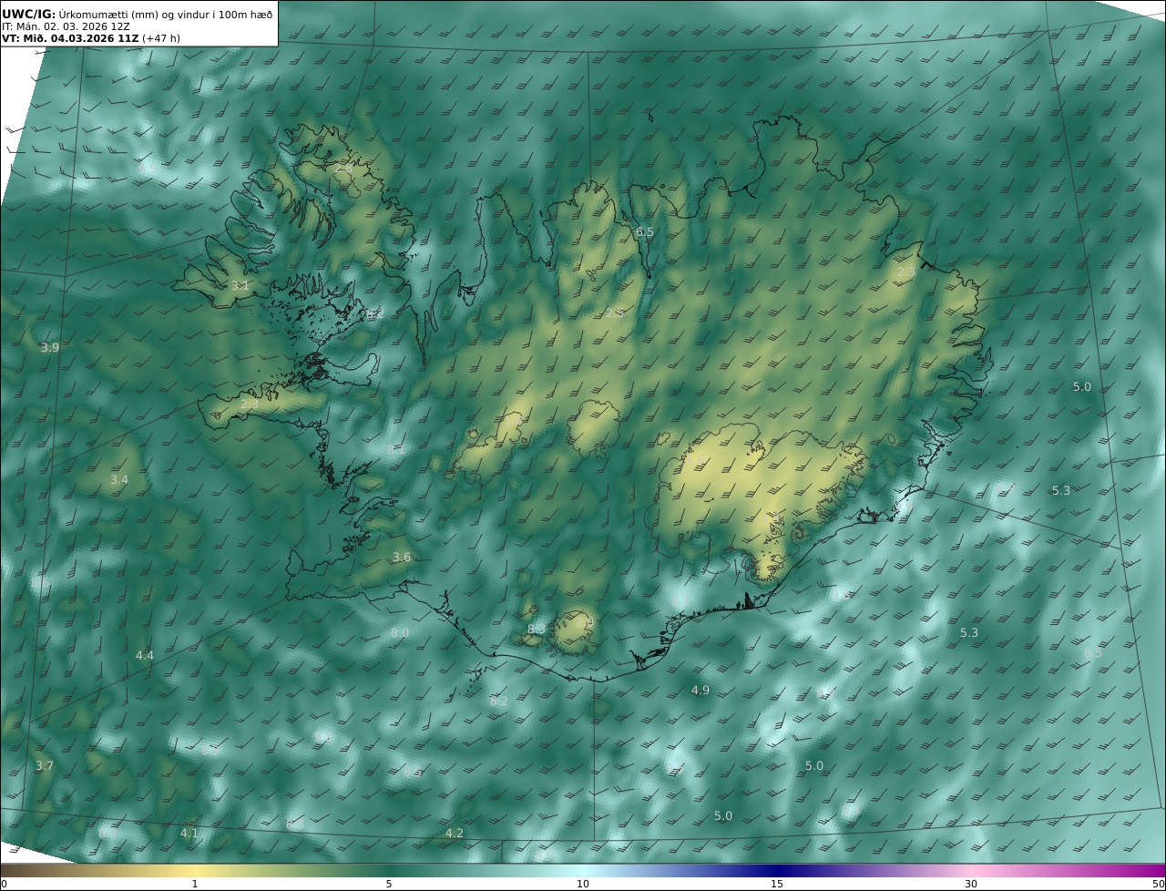The width and height of the screenshot is (1166, 891).
Task: Click the "IT: Mán. 02. 03. 2026 12Z" line
Action: point(66,26)
